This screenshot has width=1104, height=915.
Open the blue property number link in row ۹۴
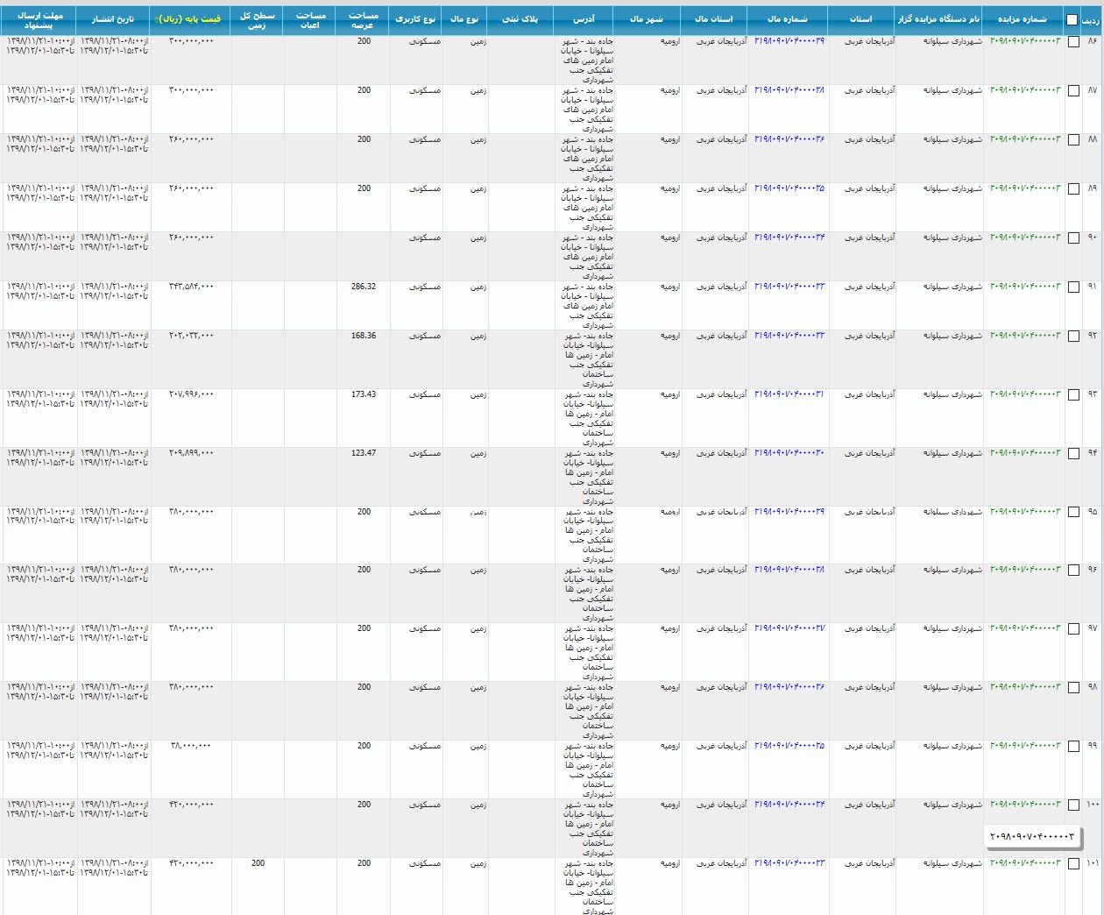click(789, 453)
